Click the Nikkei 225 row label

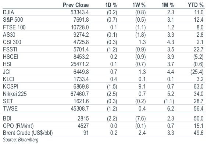click(x=15, y=94)
